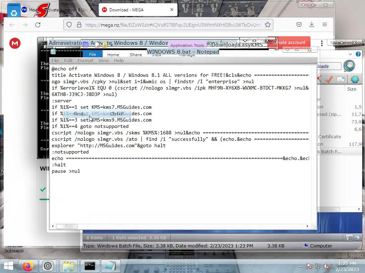Switch Explorer to large icons view
Screen dimensions: 365x273
click(x=357, y=237)
